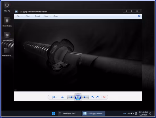Start the slide show
This screenshot has width=156, height=118.
pos(78,97)
